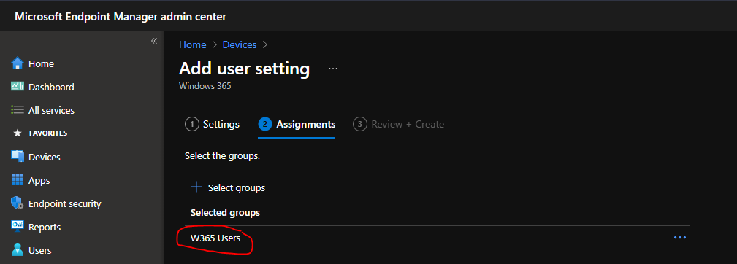Click the Devices breadcrumb link

click(x=240, y=44)
